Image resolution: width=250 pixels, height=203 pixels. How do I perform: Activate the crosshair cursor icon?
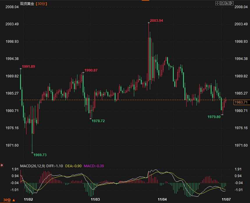[x=217, y=3]
